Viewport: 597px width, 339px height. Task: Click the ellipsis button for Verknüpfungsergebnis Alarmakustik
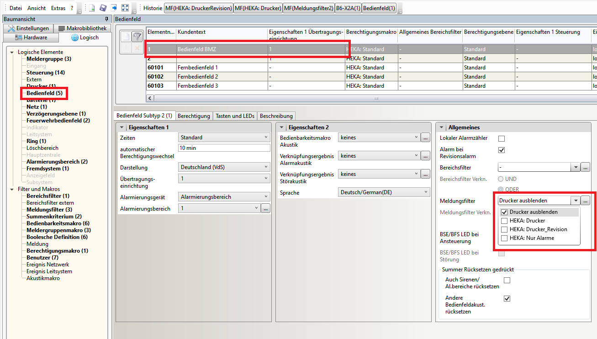click(x=426, y=156)
